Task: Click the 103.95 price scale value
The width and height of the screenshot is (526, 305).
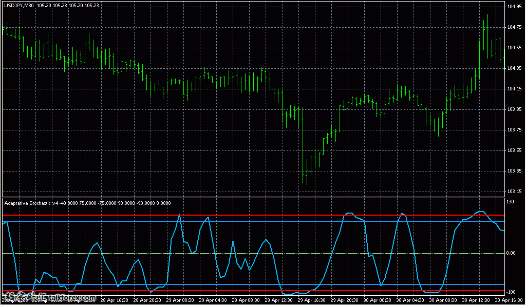Action: coord(514,109)
